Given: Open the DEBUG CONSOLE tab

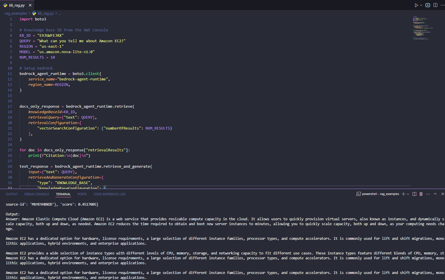Looking at the screenshot, I should (x=37, y=194).
